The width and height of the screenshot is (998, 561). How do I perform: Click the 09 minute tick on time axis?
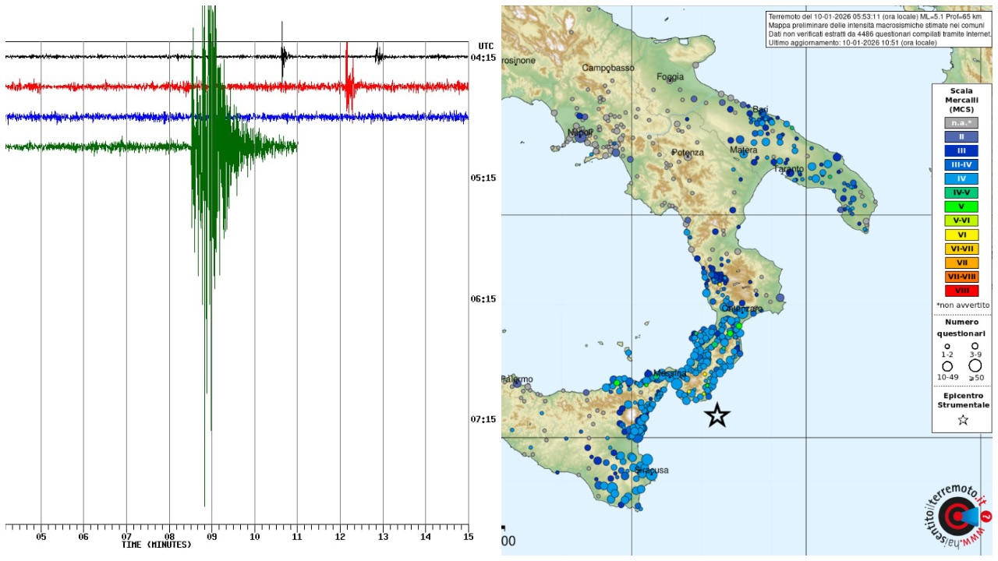click(x=212, y=537)
